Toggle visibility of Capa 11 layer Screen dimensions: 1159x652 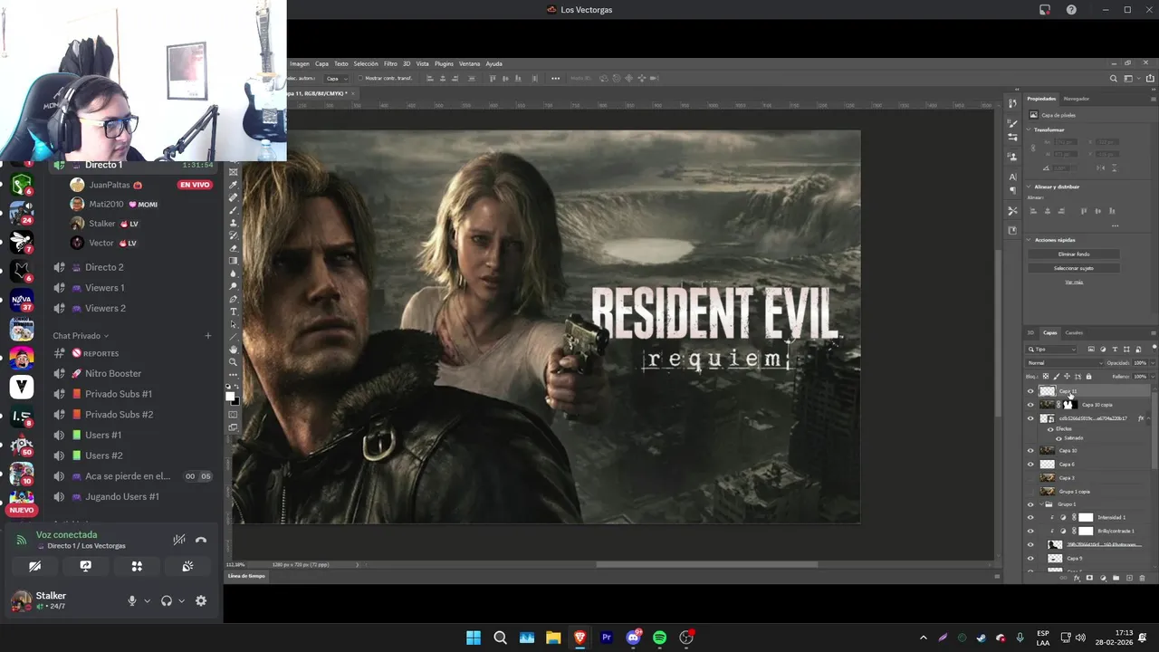point(1030,391)
